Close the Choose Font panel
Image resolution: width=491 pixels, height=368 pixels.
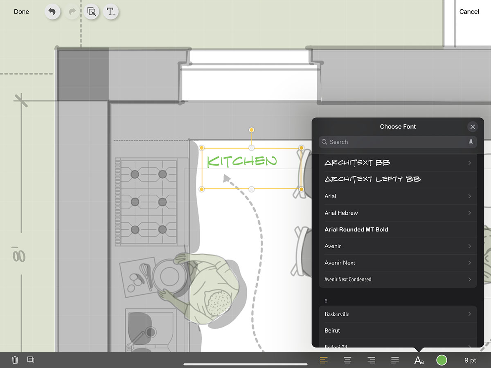[473, 127]
